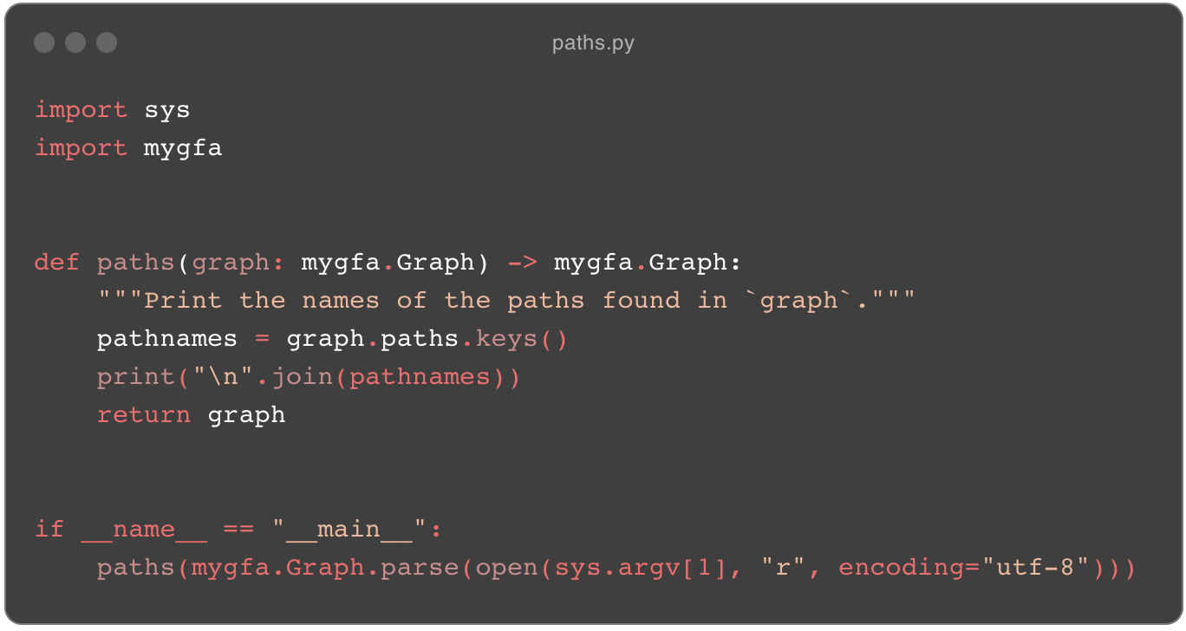Click the 'pathnames' variable being assigned
This screenshot has height=631, width=1186.
166,338
